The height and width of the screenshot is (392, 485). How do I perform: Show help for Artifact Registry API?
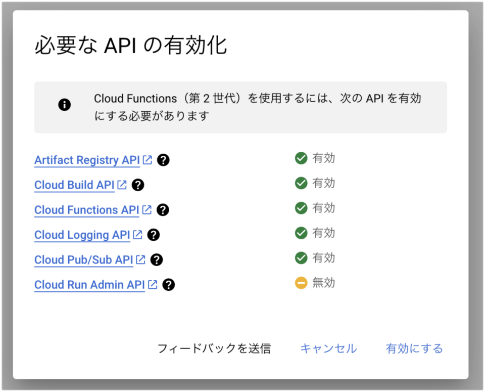point(163,160)
